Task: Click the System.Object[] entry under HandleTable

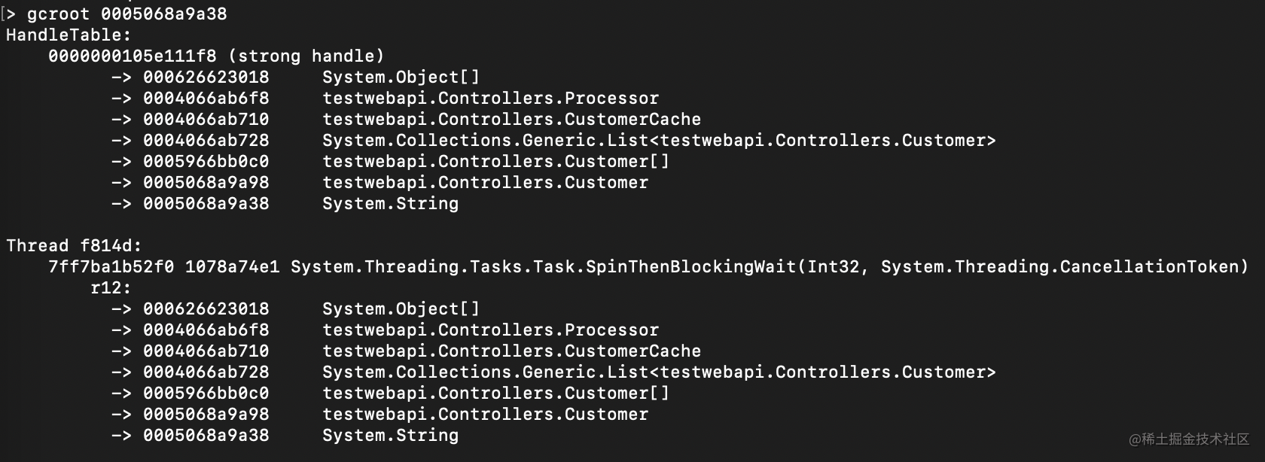Action: pyautogui.click(x=401, y=78)
